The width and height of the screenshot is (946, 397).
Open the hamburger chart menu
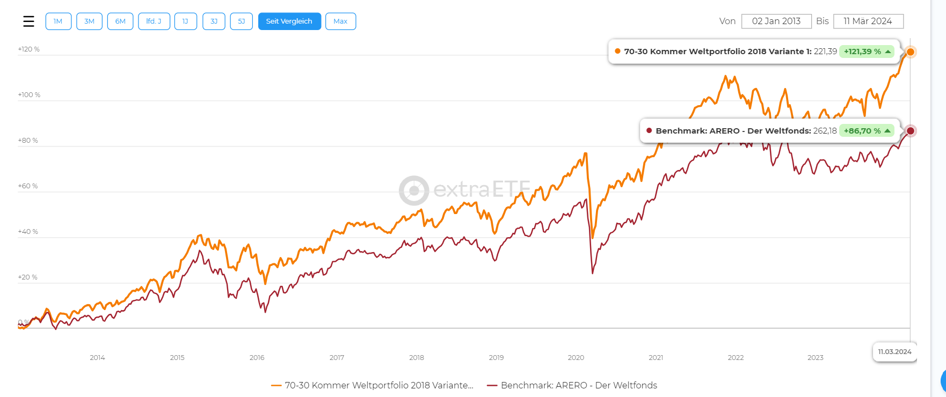28,21
